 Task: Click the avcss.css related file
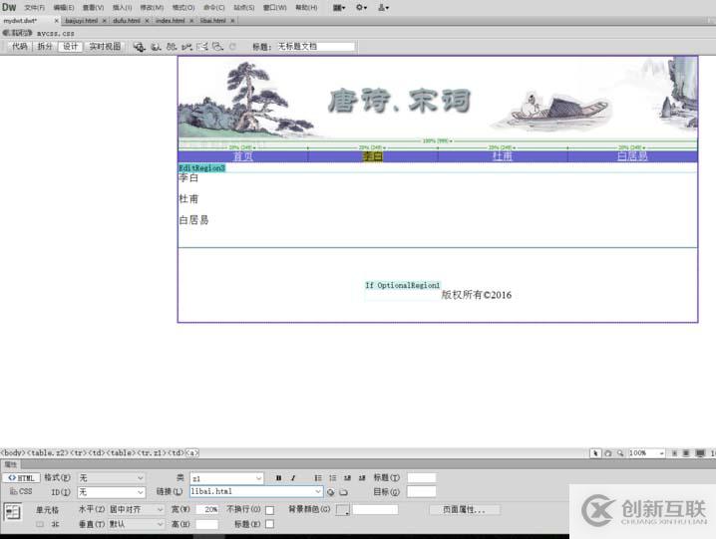55,33
